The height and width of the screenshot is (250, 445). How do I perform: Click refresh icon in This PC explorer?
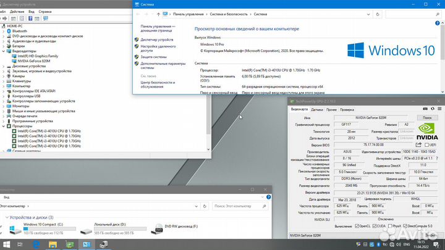[205, 206]
